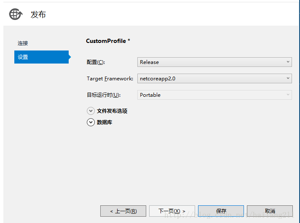The image size is (300, 223).
Task: Go back with the 上一页 button
Action: pos(123,211)
